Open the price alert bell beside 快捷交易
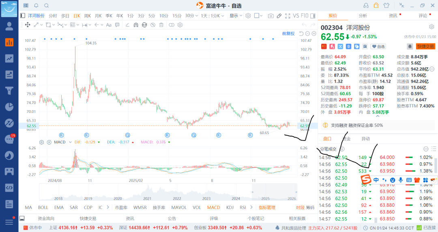438x232 pixels. (x=410, y=46)
